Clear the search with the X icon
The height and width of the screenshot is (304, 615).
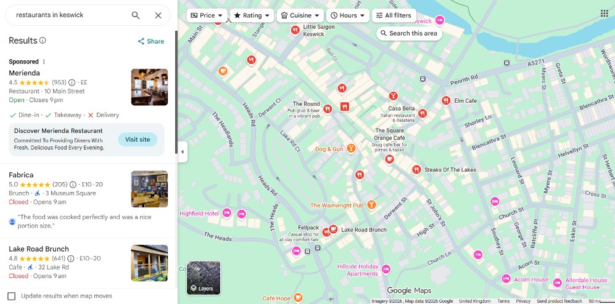[158, 15]
